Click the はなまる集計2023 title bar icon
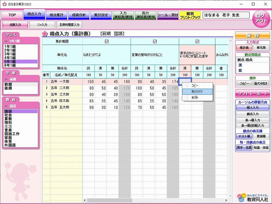The height and width of the screenshot is (204, 272). (x=4, y=4)
